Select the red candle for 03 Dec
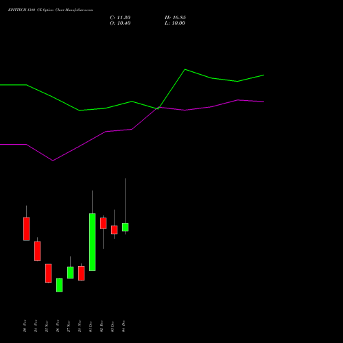The width and height of the screenshot is (343, 343). (115, 230)
